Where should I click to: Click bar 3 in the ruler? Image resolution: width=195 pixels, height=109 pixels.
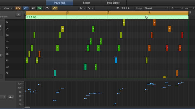[108, 13]
